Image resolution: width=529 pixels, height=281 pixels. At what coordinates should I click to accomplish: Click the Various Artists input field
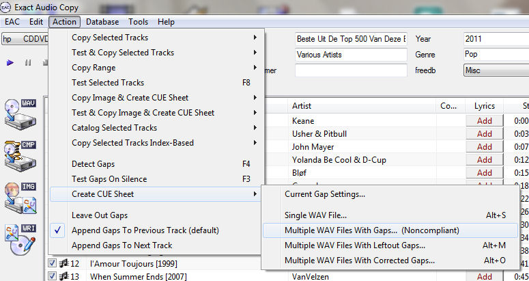[x=351, y=55]
